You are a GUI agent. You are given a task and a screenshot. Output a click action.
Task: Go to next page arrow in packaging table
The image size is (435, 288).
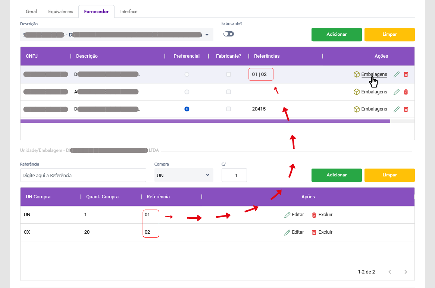click(x=406, y=272)
